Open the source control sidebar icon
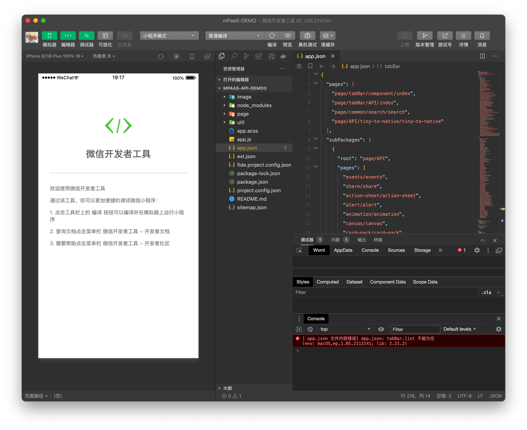Screen dimensions: 527x430 [246, 56]
